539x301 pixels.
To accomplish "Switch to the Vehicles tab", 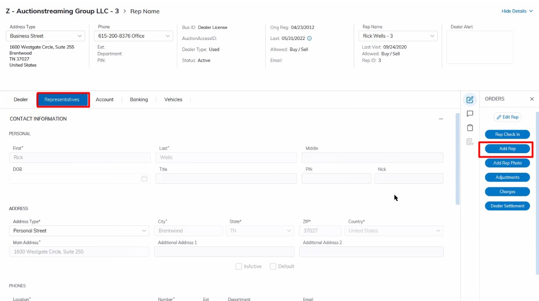I will [x=173, y=99].
